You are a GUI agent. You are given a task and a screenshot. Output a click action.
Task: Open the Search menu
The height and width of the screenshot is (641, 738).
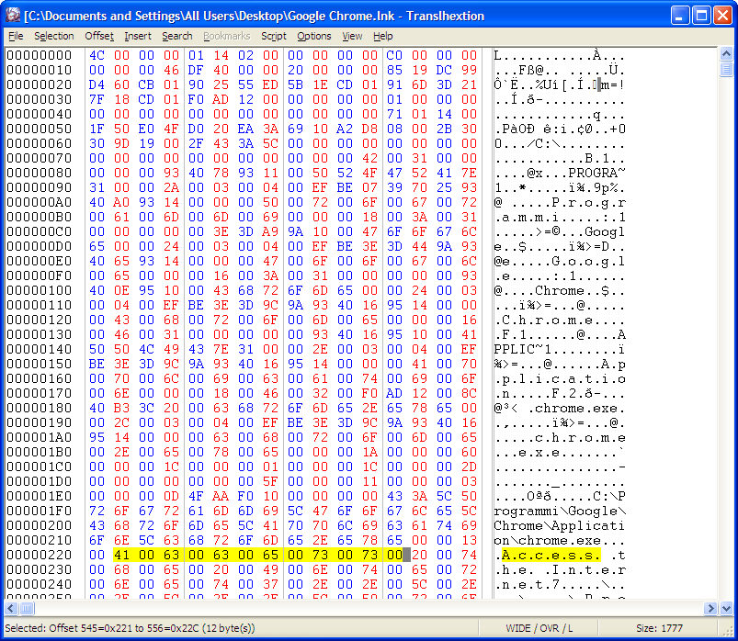click(x=177, y=36)
